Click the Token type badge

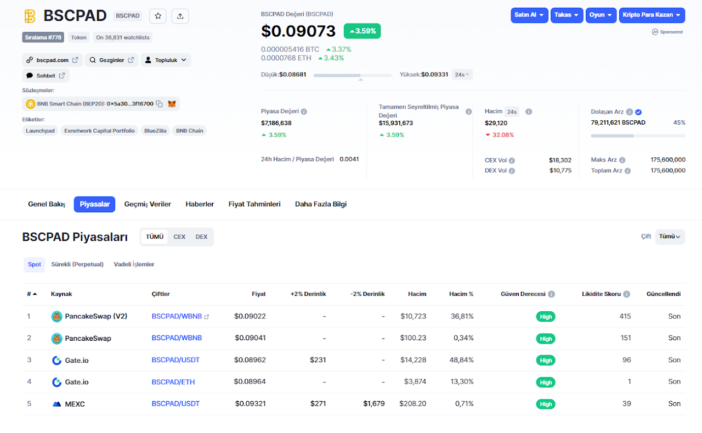click(x=78, y=37)
